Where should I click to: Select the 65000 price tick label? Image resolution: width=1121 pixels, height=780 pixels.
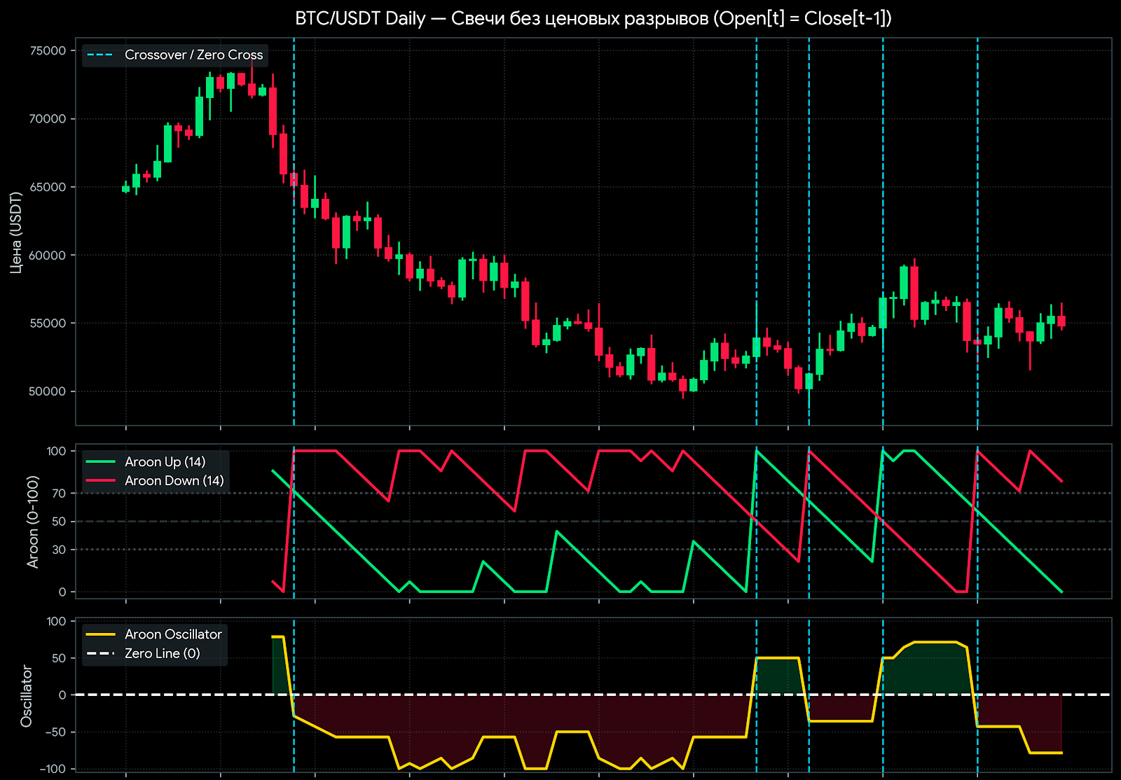48,187
